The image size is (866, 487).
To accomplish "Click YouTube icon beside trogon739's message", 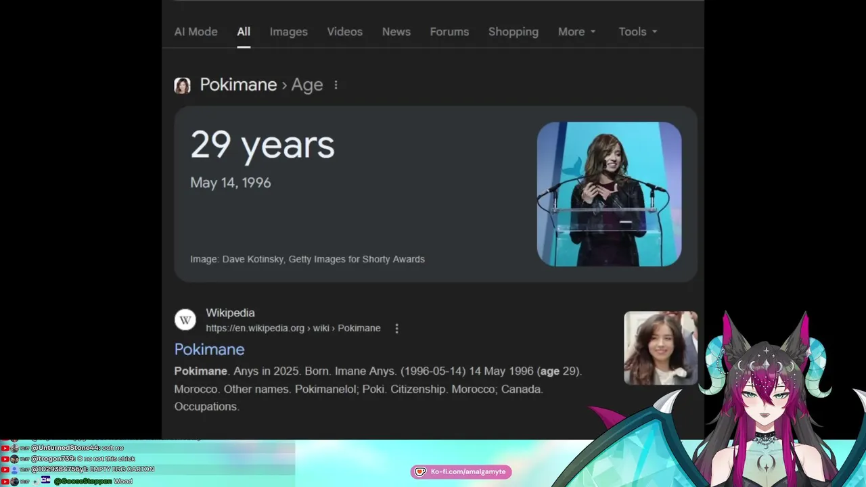I will [5, 459].
